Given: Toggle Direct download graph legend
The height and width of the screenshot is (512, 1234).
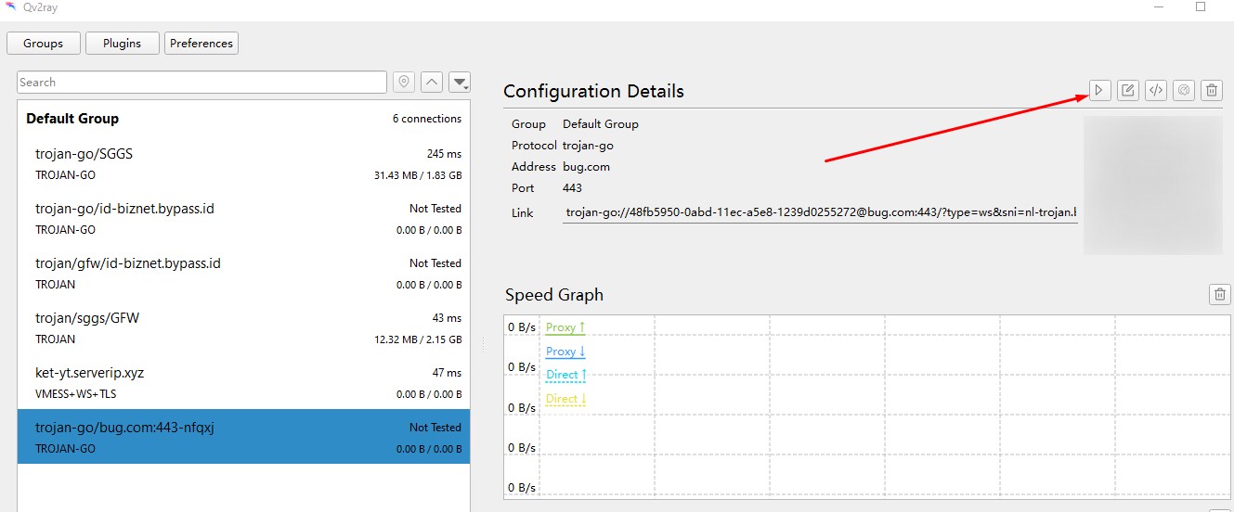Looking at the screenshot, I should point(566,399).
